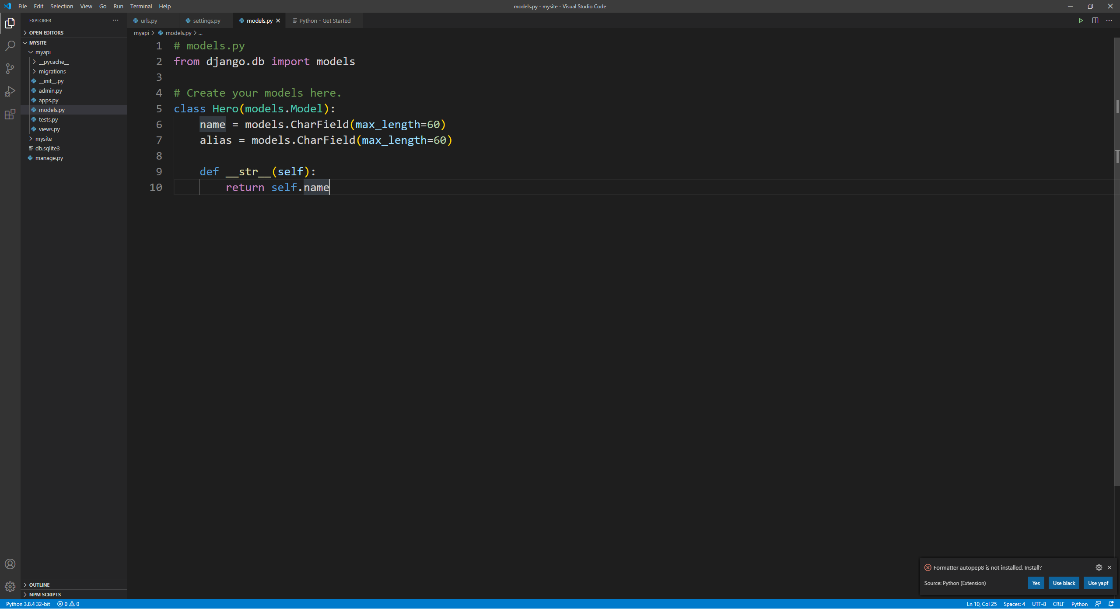Image resolution: width=1120 pixels, height=609 pixels.
Task: Dismiss the autopep8 formatter notification
Action: 1109,567
